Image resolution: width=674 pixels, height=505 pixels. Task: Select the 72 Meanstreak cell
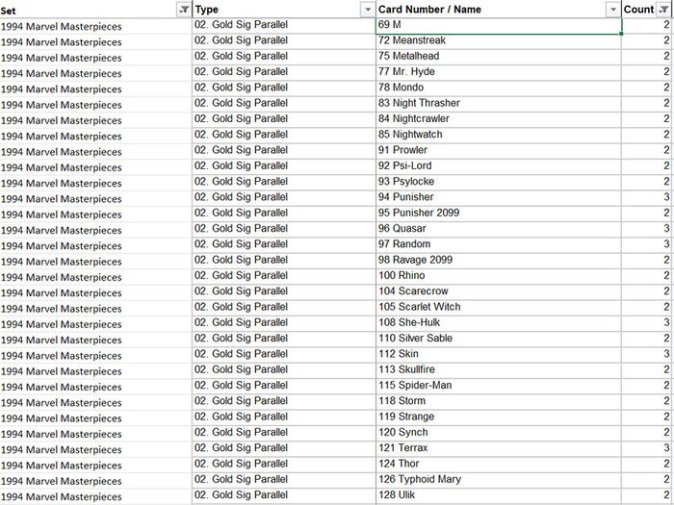(x=499, y=40)
